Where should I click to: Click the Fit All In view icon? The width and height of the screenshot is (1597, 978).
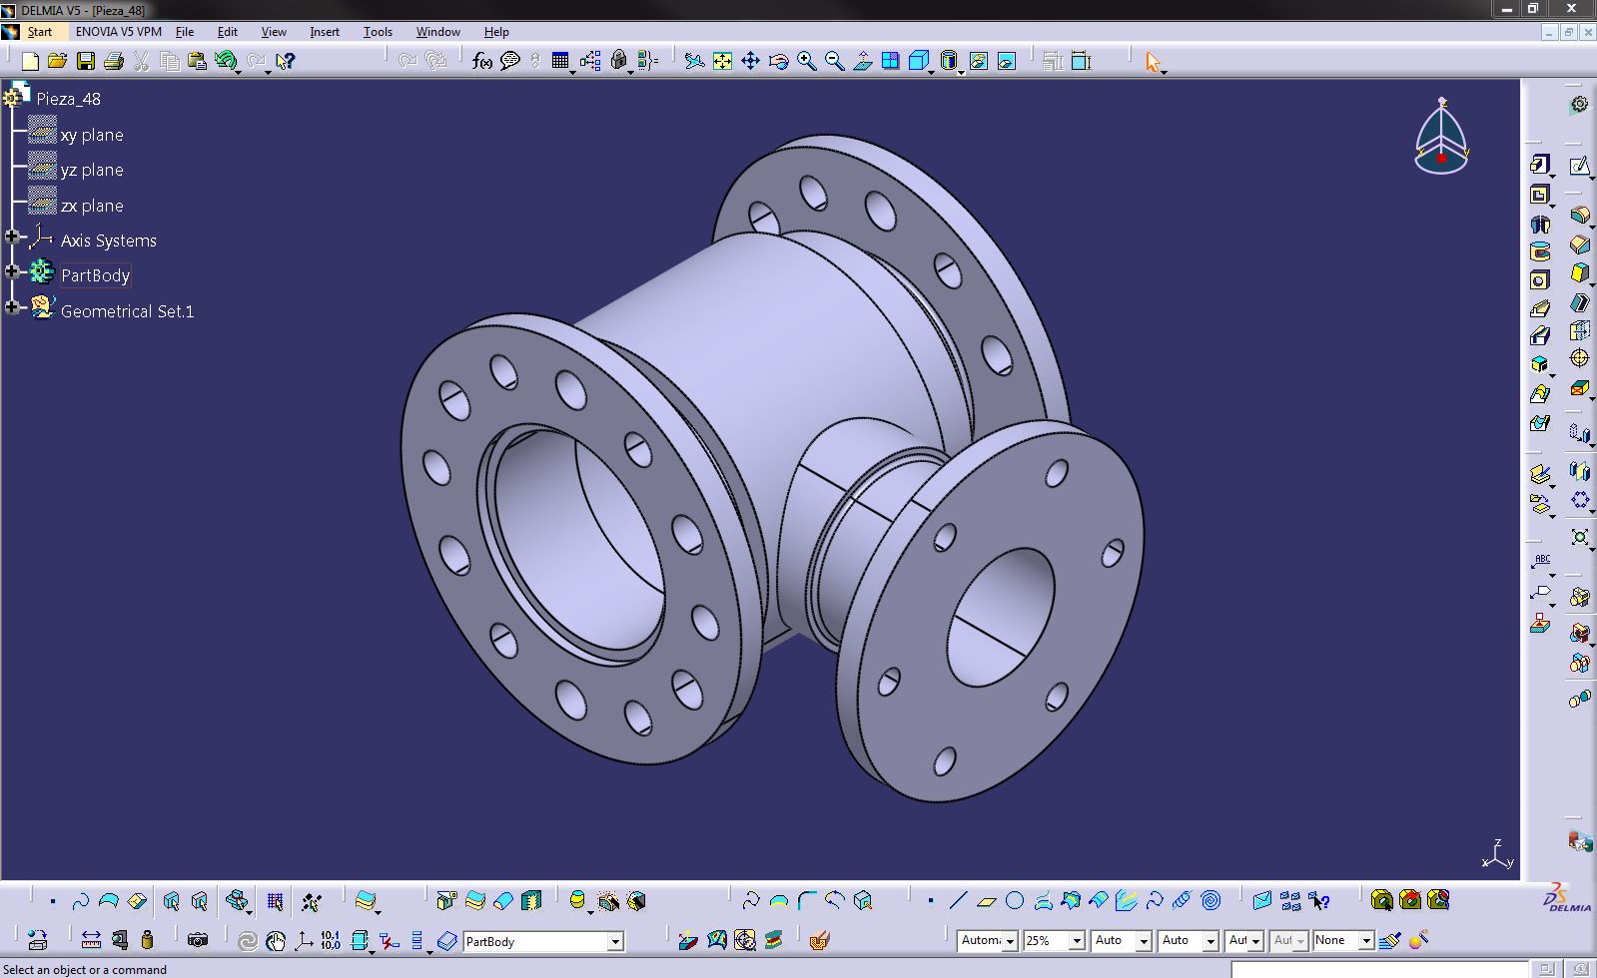click(722, 62)
